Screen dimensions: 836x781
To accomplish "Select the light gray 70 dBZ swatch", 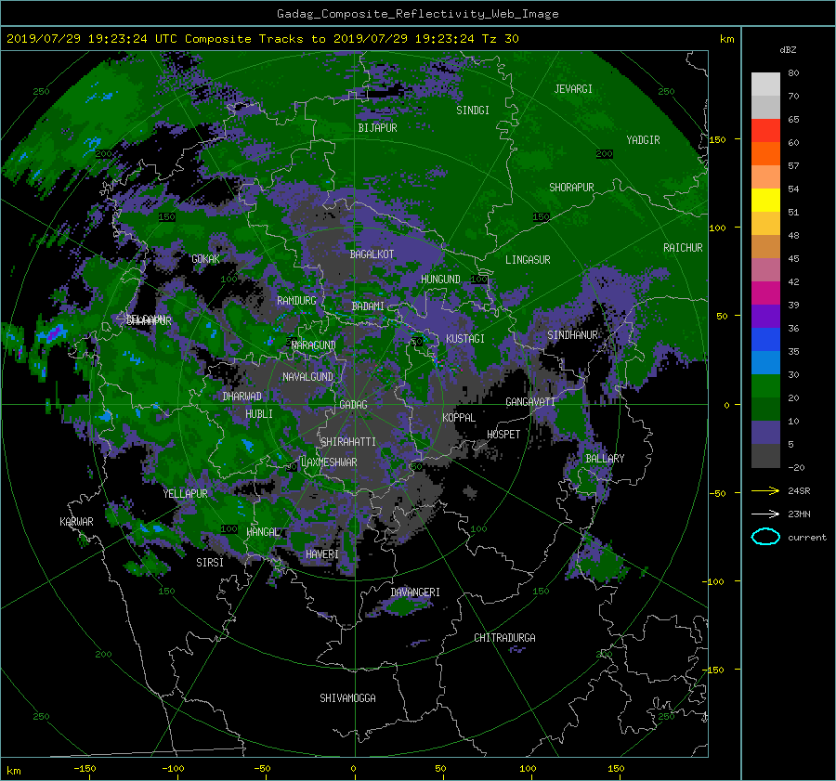I will pyautogui.click(x=765, y=84).
